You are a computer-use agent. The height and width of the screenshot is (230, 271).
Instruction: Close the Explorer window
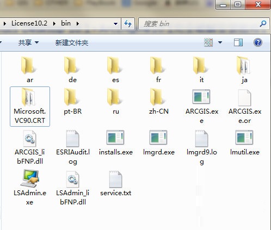[x=258, y=4]
